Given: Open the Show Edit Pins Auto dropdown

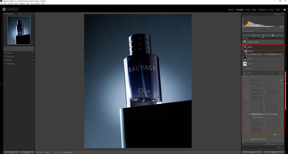Looking at the screenshot, I should 48,152.
